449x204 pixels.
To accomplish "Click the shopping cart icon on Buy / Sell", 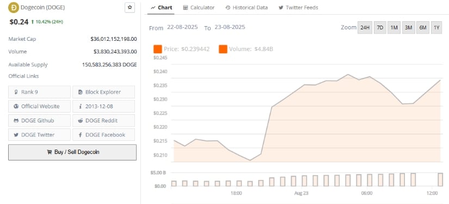I will (49, 152).
